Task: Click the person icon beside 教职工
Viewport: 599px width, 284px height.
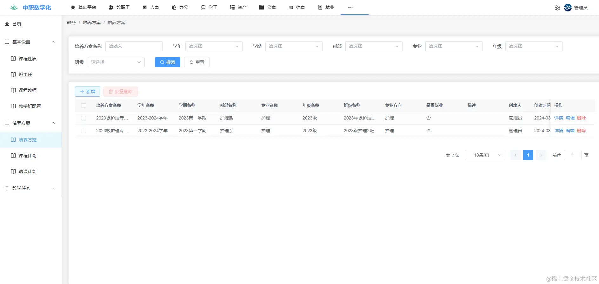Action: 111,7
